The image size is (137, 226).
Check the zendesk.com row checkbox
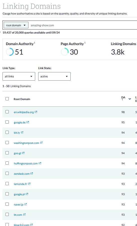pyautogui.click(x=7, y=173)
